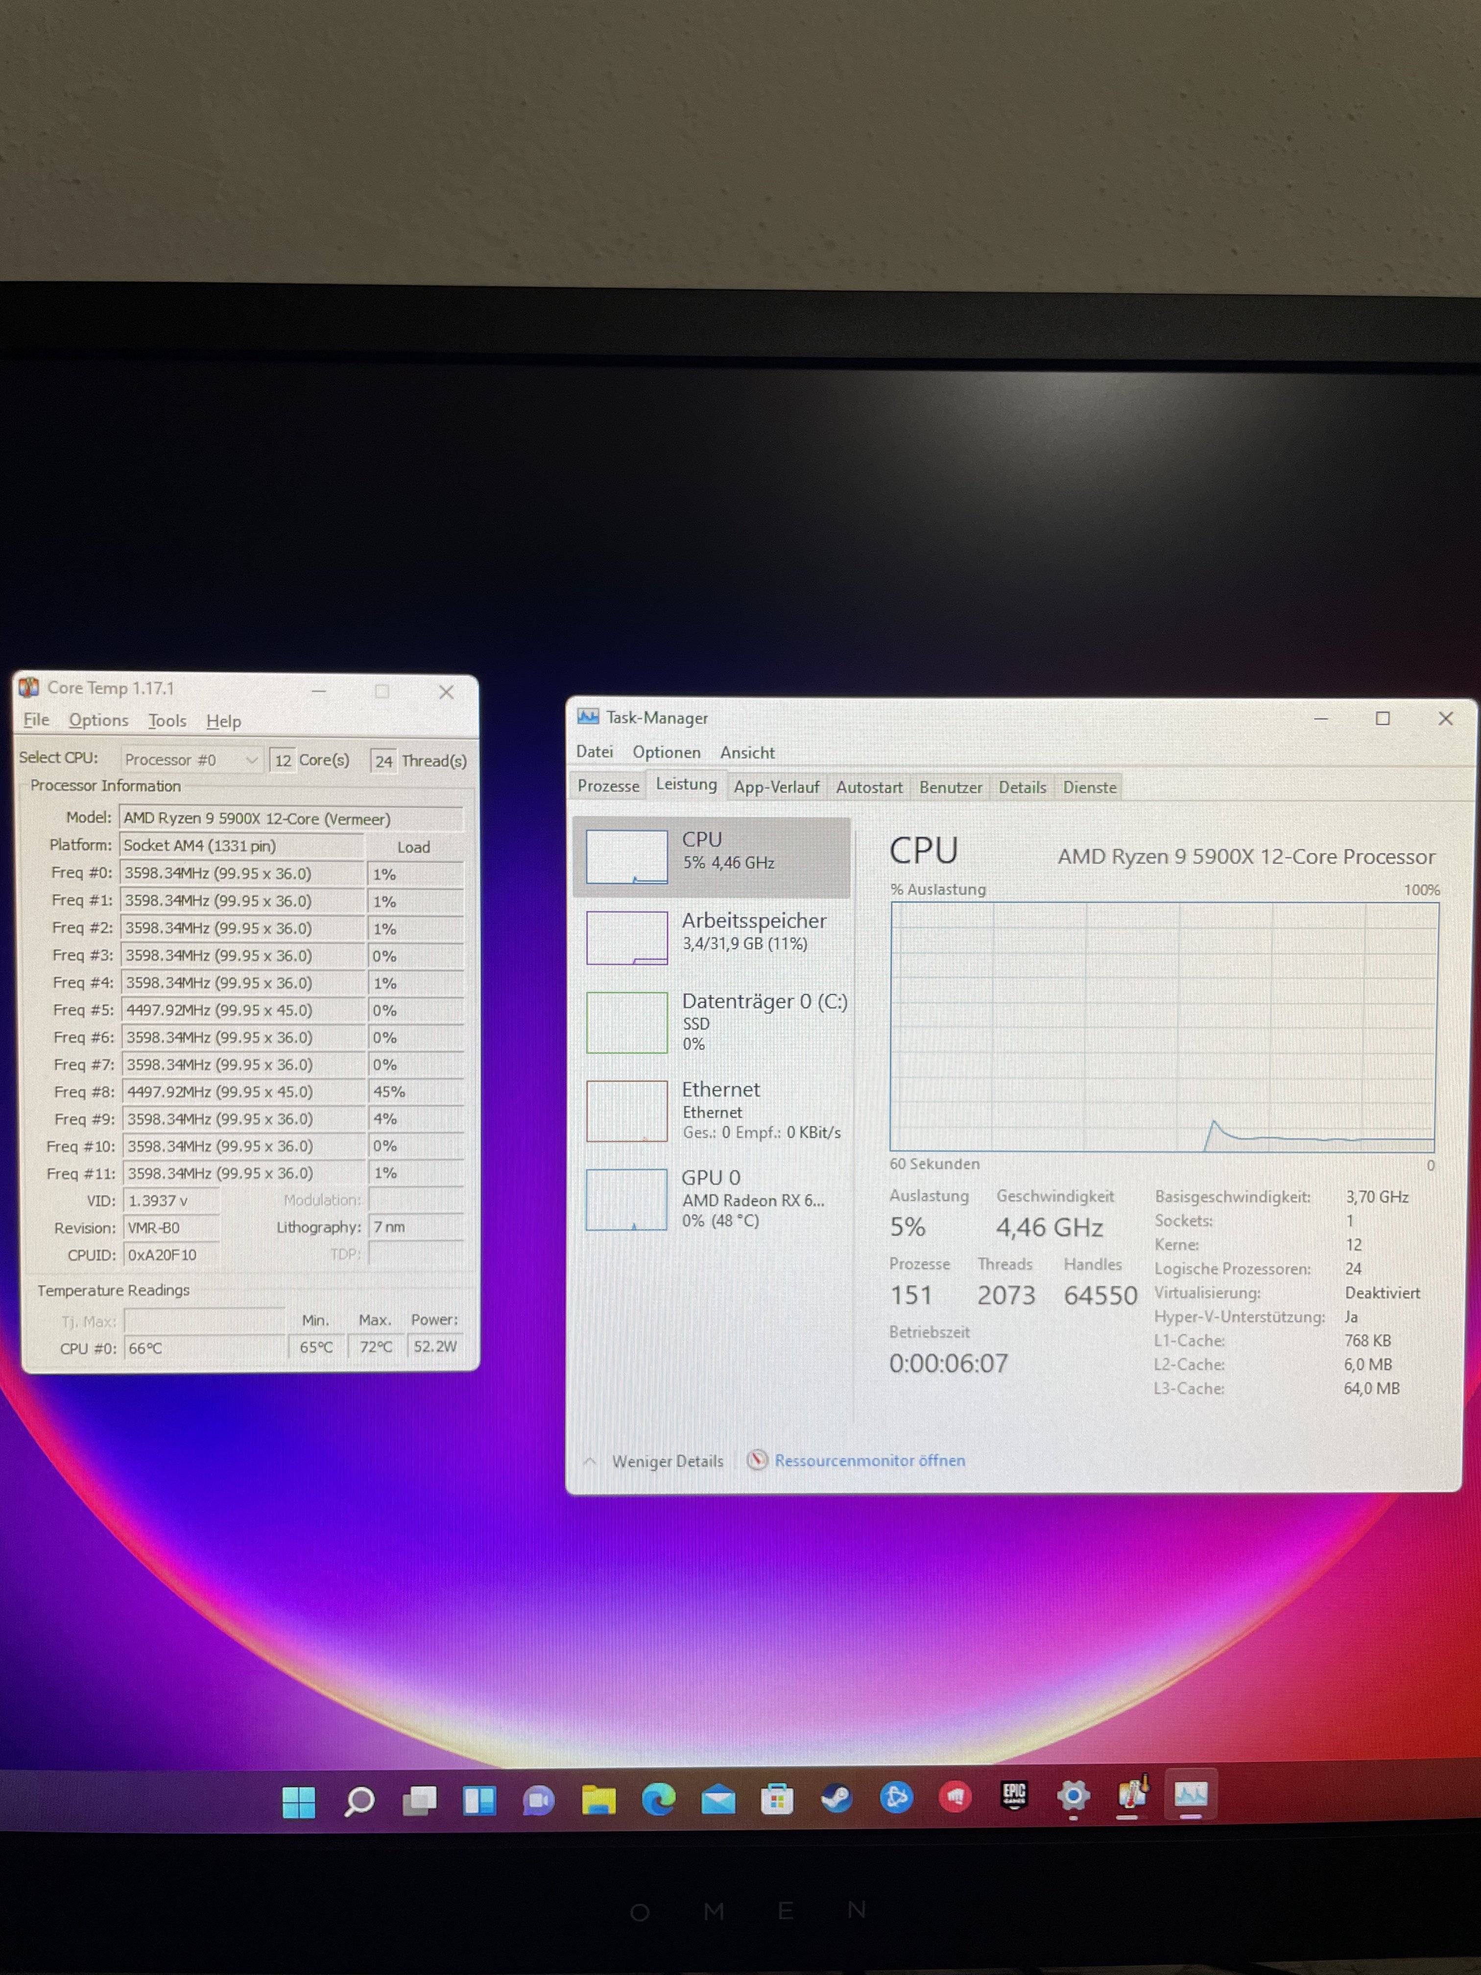The height and width of the screenshot is (1975, 1481).
Task: Open Microsoft Edge from taskbar
Action: 659,1799
